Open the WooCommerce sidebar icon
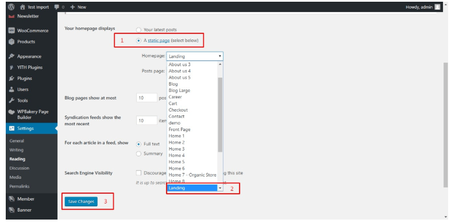The image size is (451, 223). 11,30
